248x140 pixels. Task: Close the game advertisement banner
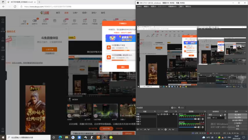[44, 84]
